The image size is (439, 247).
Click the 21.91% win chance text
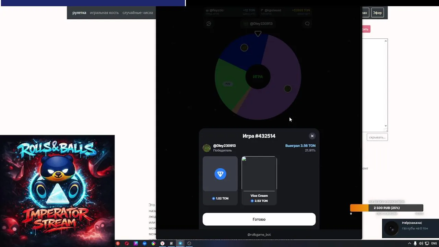tap(310, 150)
